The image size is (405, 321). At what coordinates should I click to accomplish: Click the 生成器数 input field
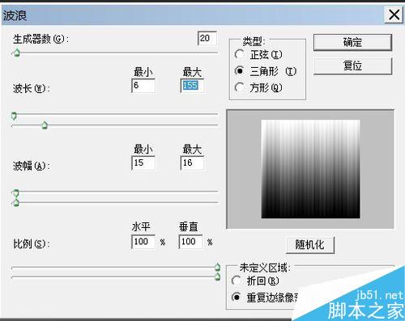[x=207, y=38]
